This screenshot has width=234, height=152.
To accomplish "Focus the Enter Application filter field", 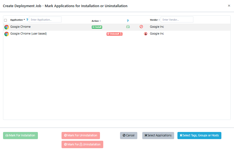I will (x=45, y=20).
